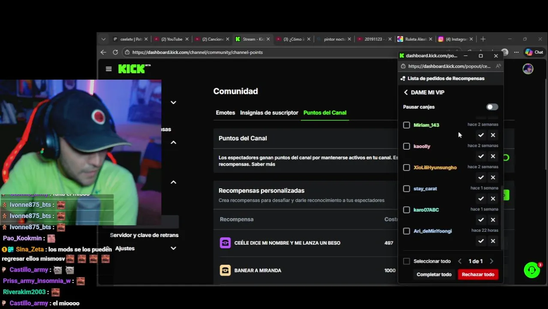Check the box for Ari_deMinYoongi
The height and width of the screenshot is (309, 548).
(406, 231)
